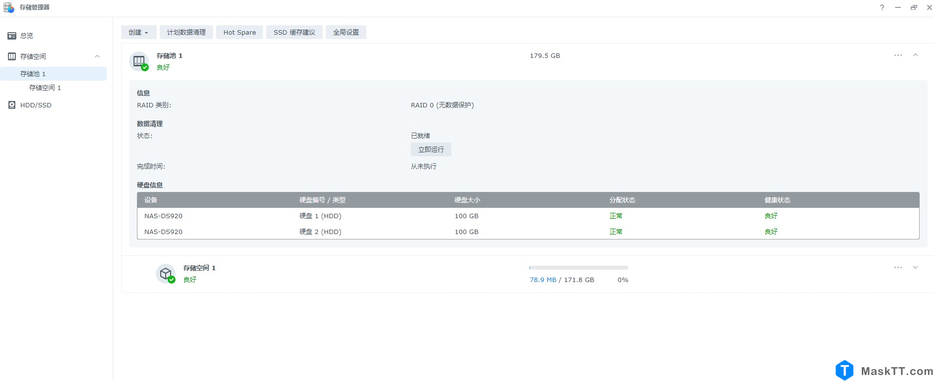Click the 存储空间 1 title in volume row
Image resolution: width=934 pixels, height=381 pixels.
coord(199,268)
